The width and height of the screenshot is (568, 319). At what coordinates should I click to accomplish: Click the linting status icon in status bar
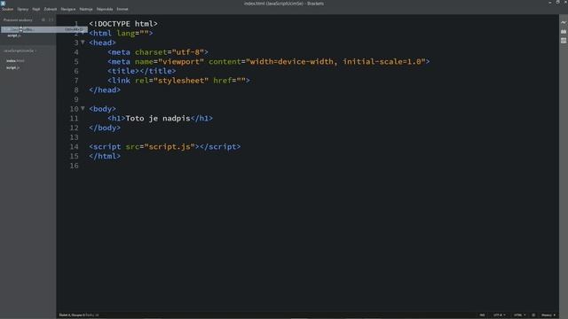point(533,315)
